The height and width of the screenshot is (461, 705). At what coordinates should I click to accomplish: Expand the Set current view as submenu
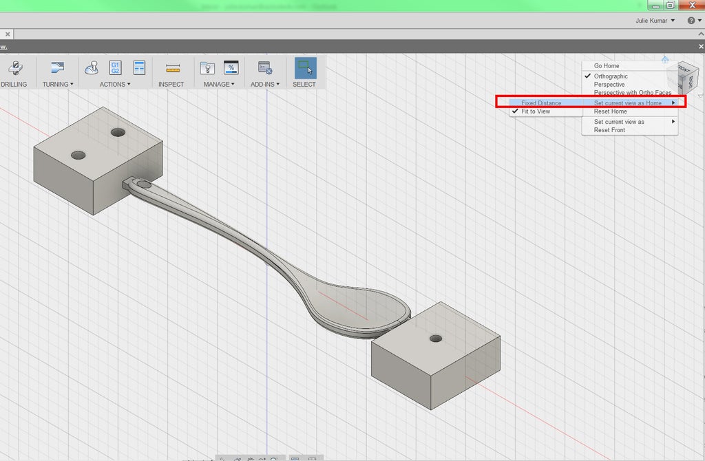(630, 122)
